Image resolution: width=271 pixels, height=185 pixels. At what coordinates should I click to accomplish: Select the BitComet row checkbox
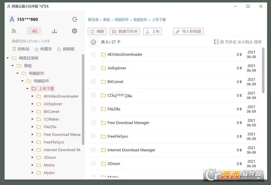pos(93,82)
